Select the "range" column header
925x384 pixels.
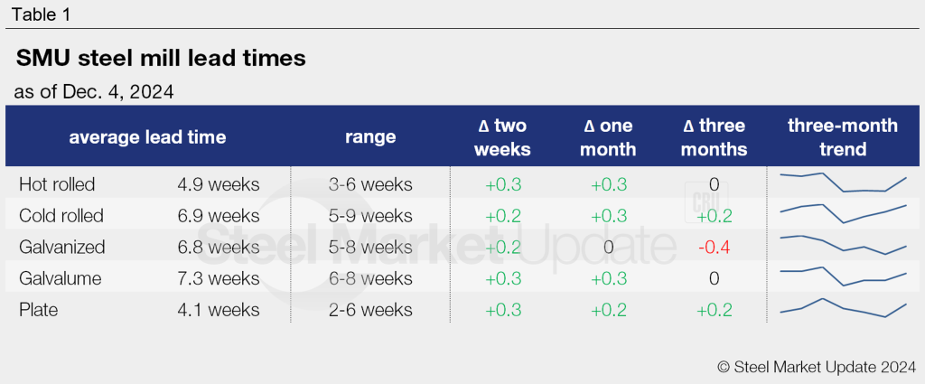370,137
